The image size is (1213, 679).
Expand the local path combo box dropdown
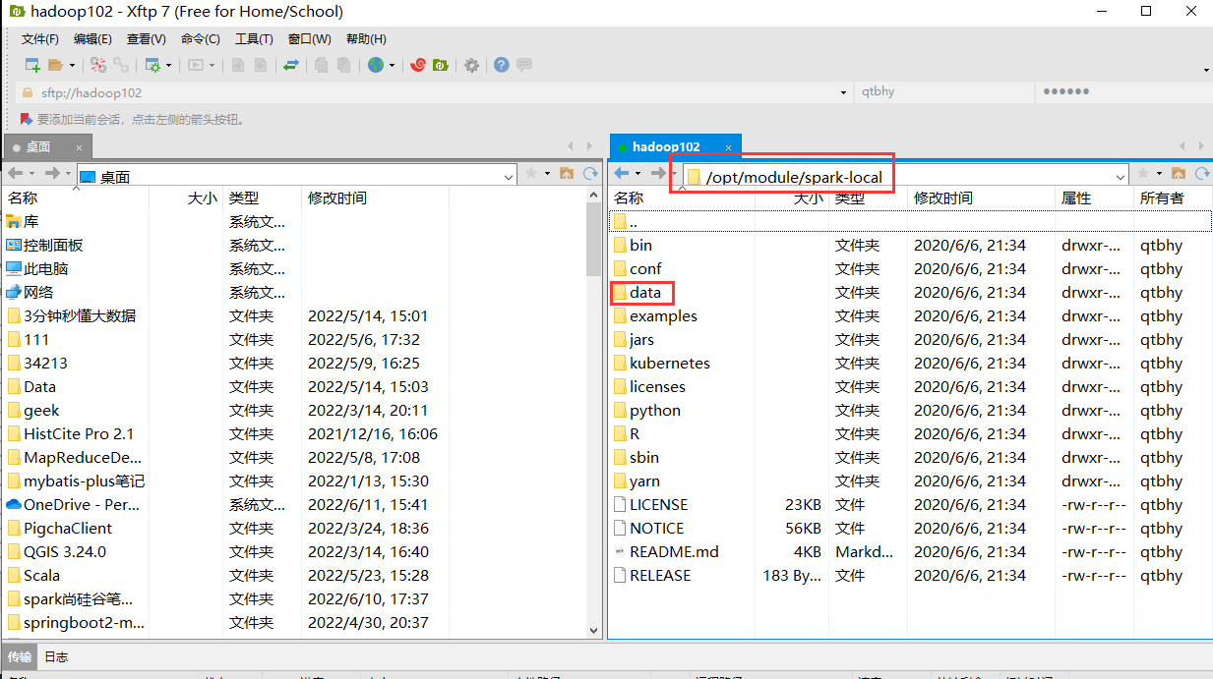coord(509,177)
